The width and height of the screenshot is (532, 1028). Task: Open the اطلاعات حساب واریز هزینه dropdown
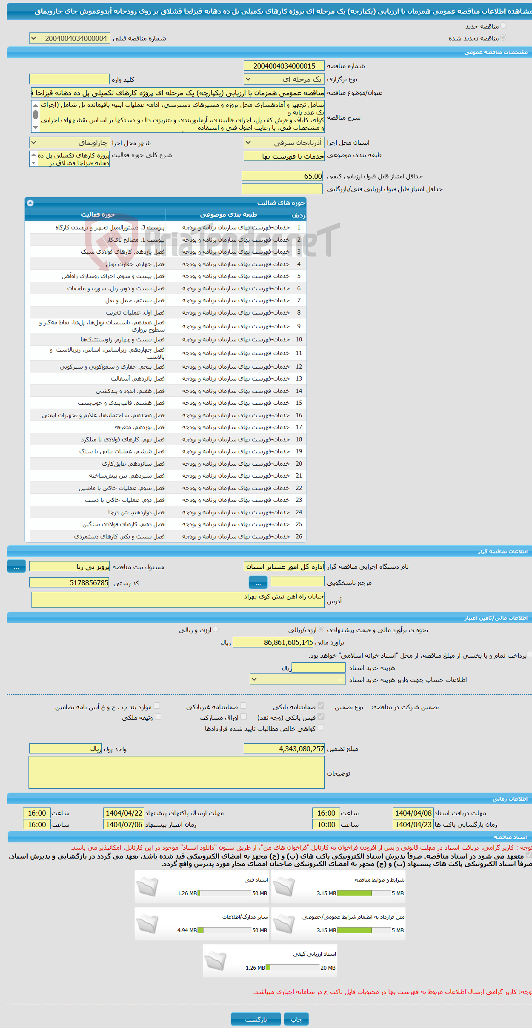coord(298,679)
